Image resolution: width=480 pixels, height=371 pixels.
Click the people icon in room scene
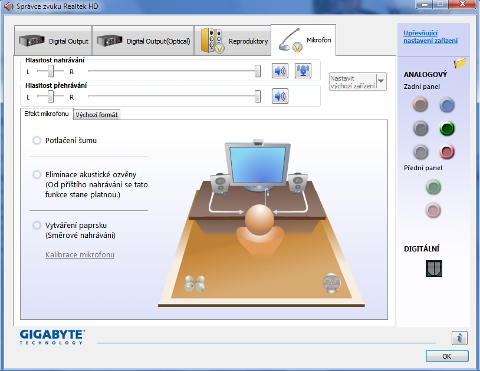click(x=195, y=283)
